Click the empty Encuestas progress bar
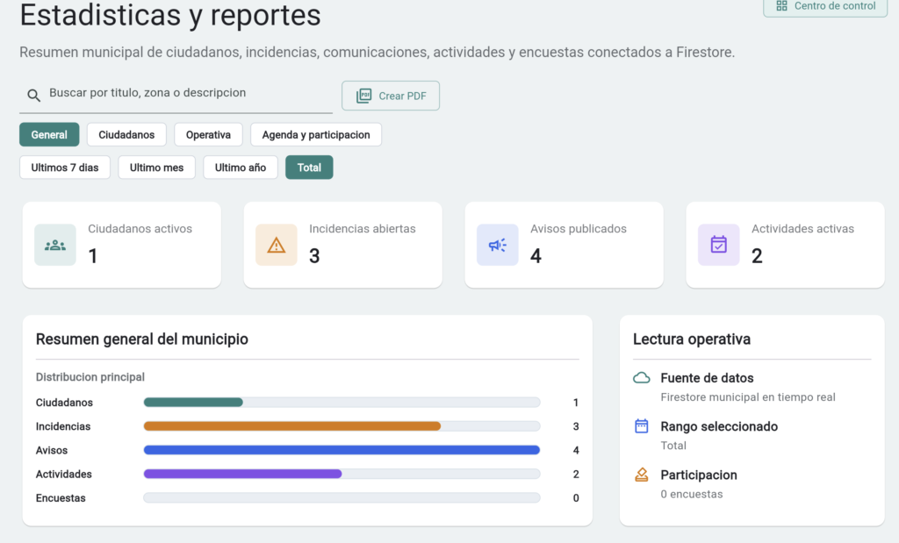 pyautogui.click(x=342, y=497)
